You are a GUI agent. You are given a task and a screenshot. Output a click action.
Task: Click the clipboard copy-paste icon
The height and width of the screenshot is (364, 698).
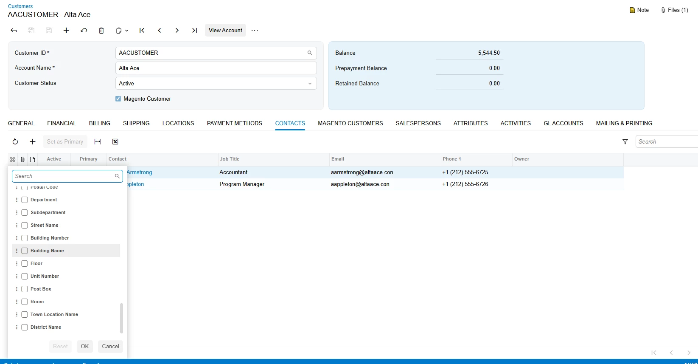119,31
